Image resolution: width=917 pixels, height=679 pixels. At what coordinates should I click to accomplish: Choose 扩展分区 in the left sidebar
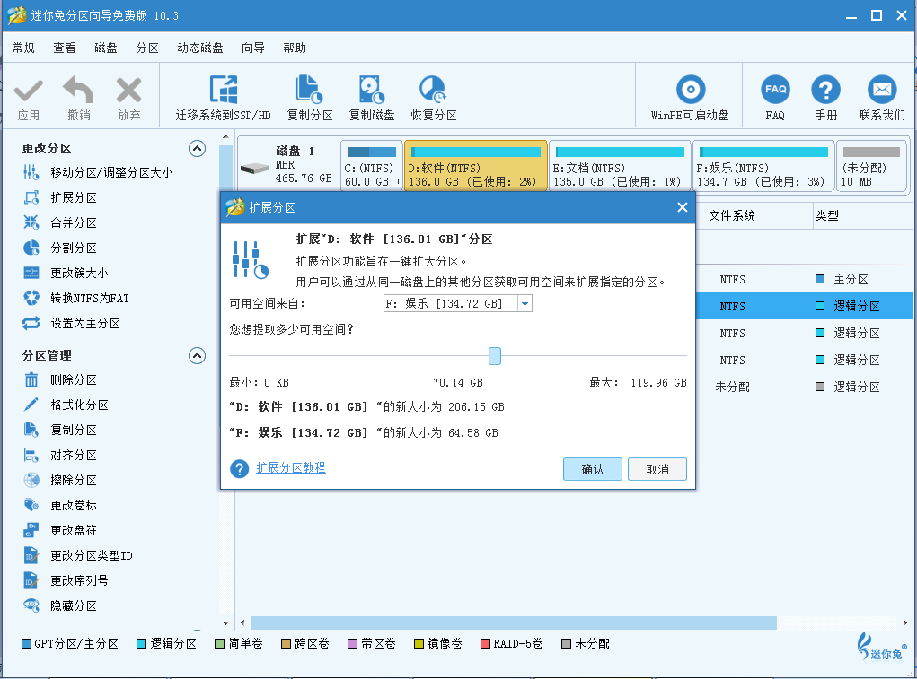[59, 197]
